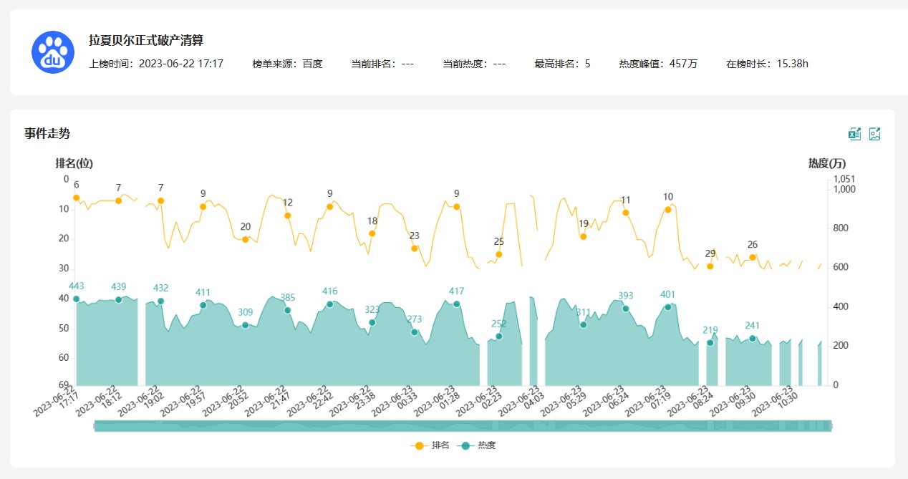Screen dimensions: 908x479
Task: Select the heat point labeled 219
Action: (x=710, y=343)
